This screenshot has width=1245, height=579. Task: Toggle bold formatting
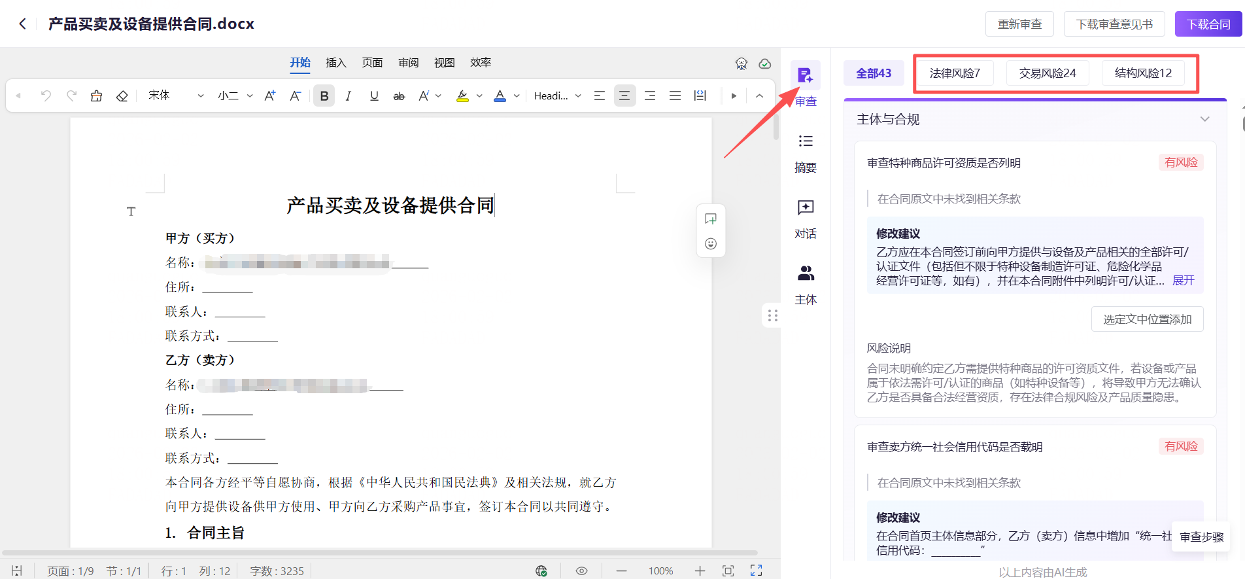point(324,96)
